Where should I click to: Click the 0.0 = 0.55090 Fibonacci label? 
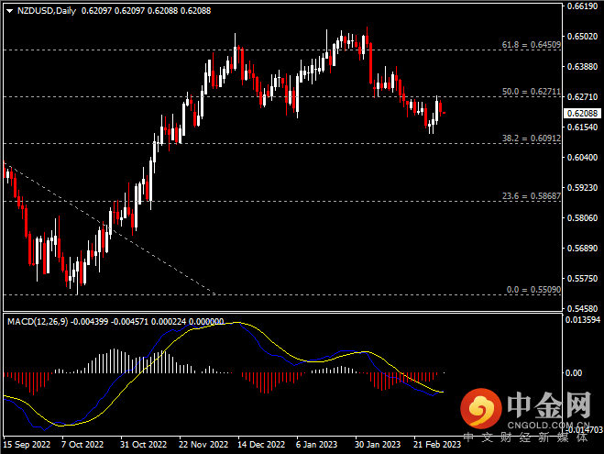click(x=533, y=290)
